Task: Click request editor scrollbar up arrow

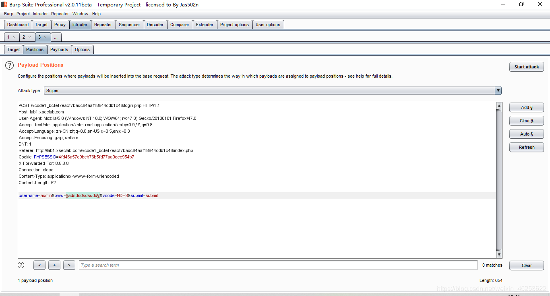Action: 499,106
